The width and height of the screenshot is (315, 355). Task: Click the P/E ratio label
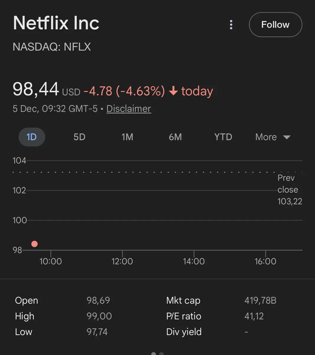tap(183, 316)
